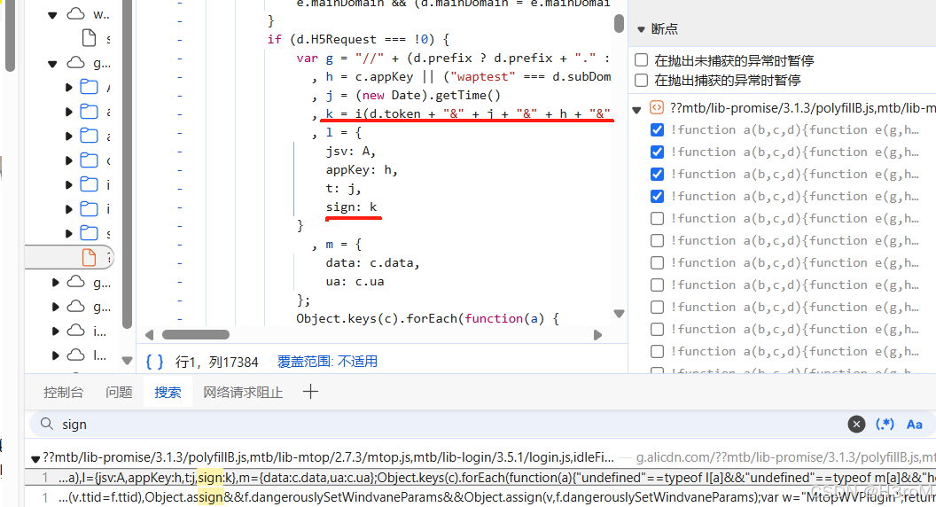
Task: Click the file tree scroll down arrow
Action: (x=127, y=360)
